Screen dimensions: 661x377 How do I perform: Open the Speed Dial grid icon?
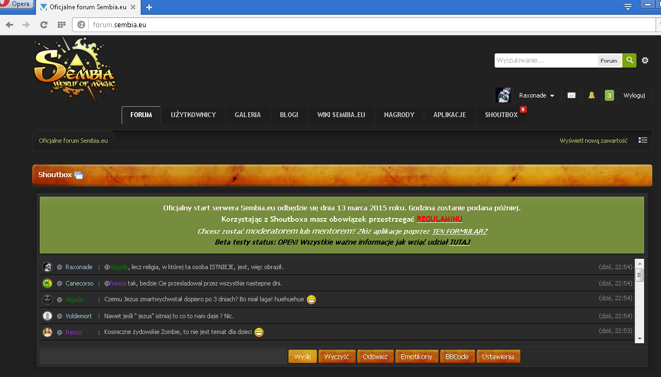[x=62, y=25]
